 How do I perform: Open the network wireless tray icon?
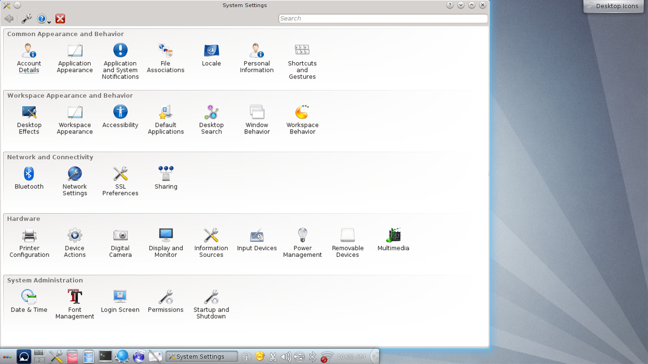click(x=327, y=357)
